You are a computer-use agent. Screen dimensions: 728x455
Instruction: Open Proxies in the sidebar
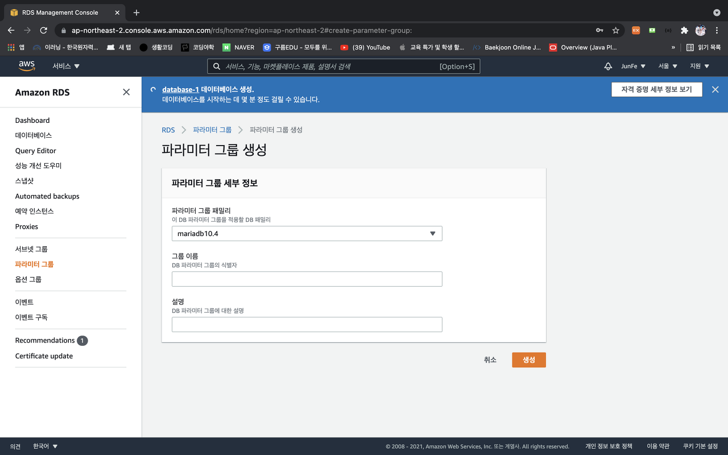point(27,226)
